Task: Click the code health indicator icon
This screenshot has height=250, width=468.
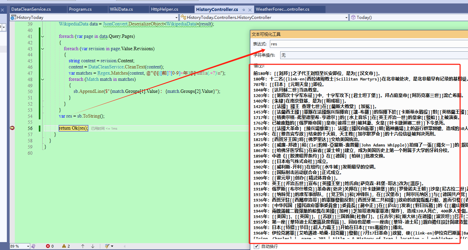Action: pyautogui.click(x=33, y=246)
